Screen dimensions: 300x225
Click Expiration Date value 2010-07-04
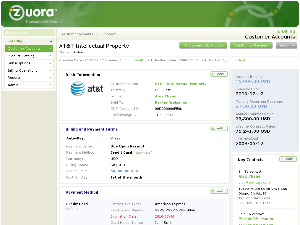coord(165,217)
